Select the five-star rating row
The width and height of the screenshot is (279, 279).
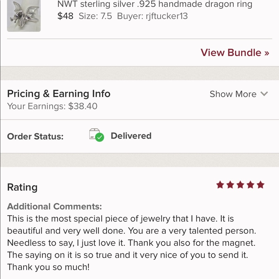click(240, 184)
